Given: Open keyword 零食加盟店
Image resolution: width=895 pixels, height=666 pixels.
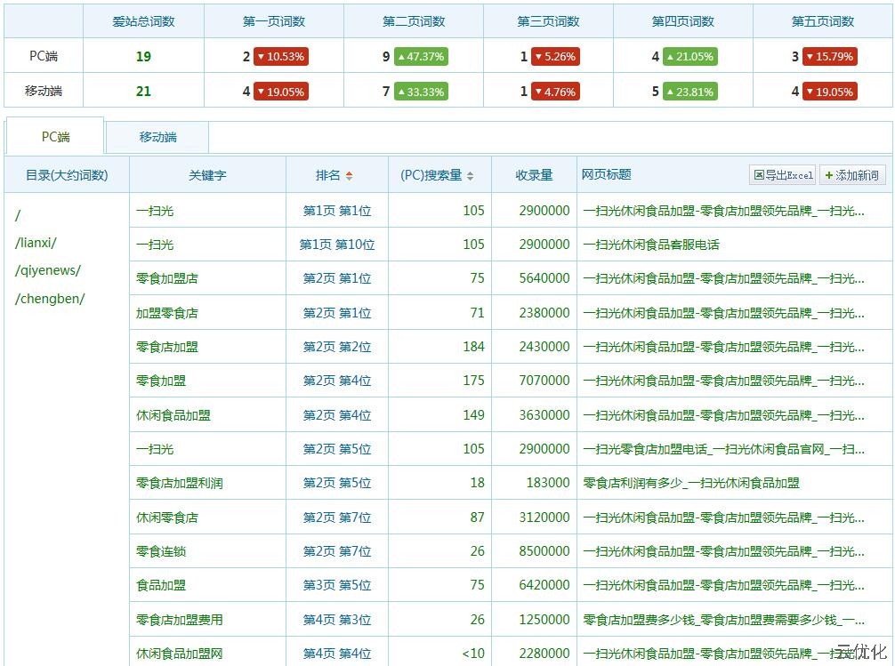Looking at the screenshot, I should pyautogui.click(x=166, y=278).
